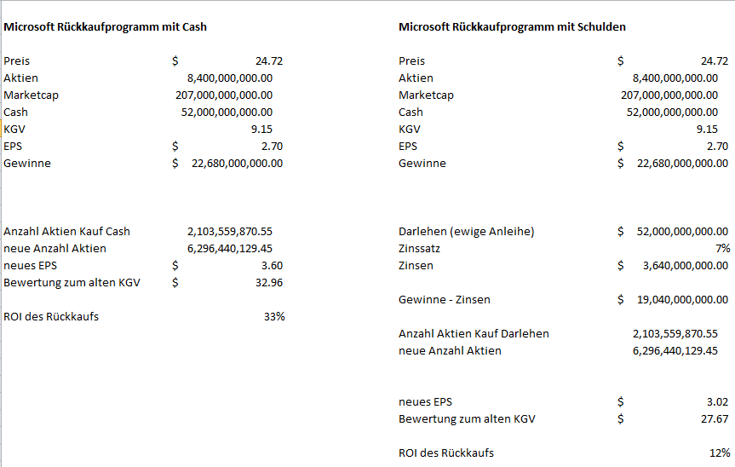Click the Zinsen value 3,640,000,000.00
The width and height of the screenshot is (735, 467).
[x=686, y=265]
